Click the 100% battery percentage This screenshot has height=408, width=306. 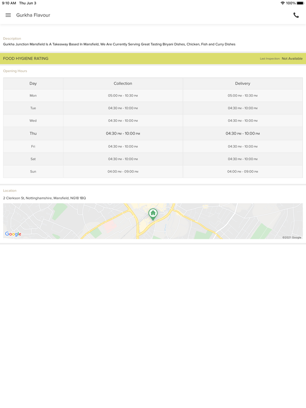(x=291, y=3)
